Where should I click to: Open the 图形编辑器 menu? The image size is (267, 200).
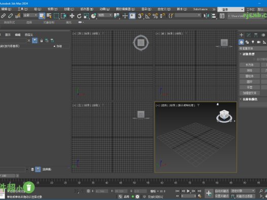tap(125, 9)
